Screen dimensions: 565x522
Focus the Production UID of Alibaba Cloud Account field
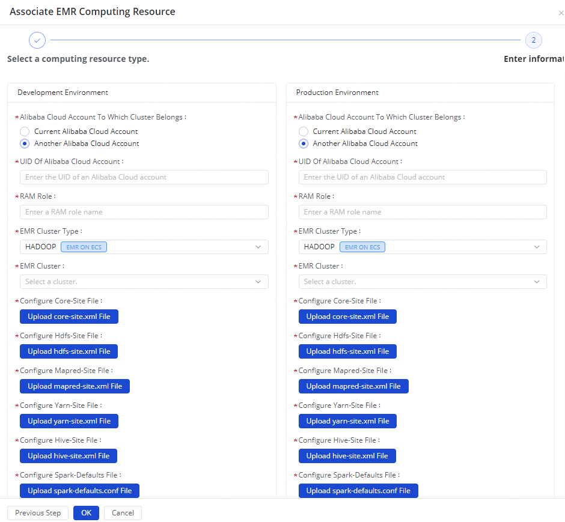pyautogui.click(x=423, y=177)
